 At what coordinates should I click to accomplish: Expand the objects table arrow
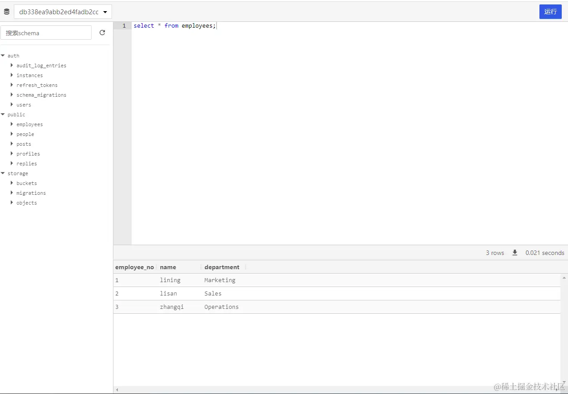coord(12,202)
